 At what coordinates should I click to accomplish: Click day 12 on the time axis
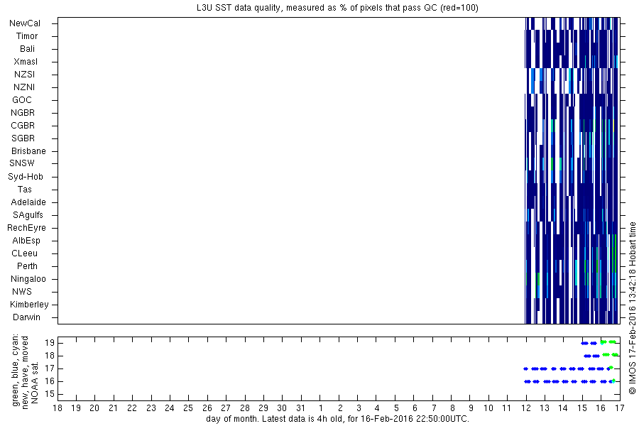tap(526, 408)
